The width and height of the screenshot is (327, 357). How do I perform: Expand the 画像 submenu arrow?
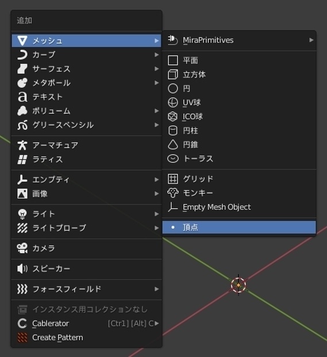156,193
